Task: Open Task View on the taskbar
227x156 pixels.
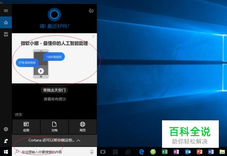Action: click(x=103, y=152)
